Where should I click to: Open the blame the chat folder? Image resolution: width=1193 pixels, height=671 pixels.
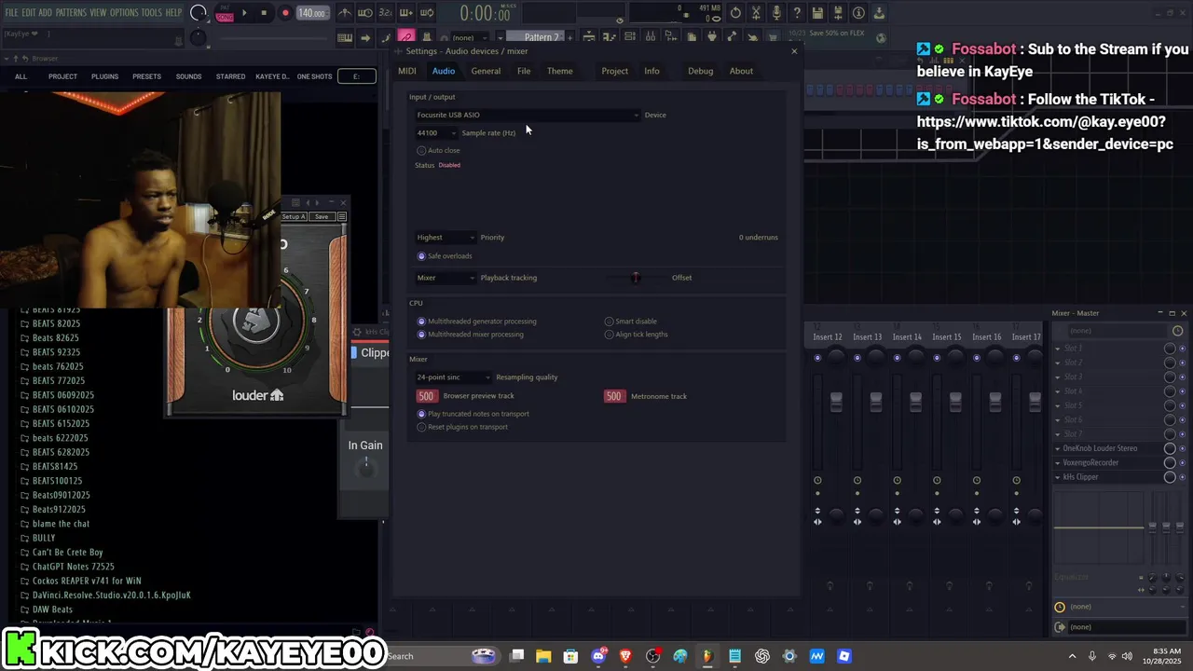[x=61, y=524]
